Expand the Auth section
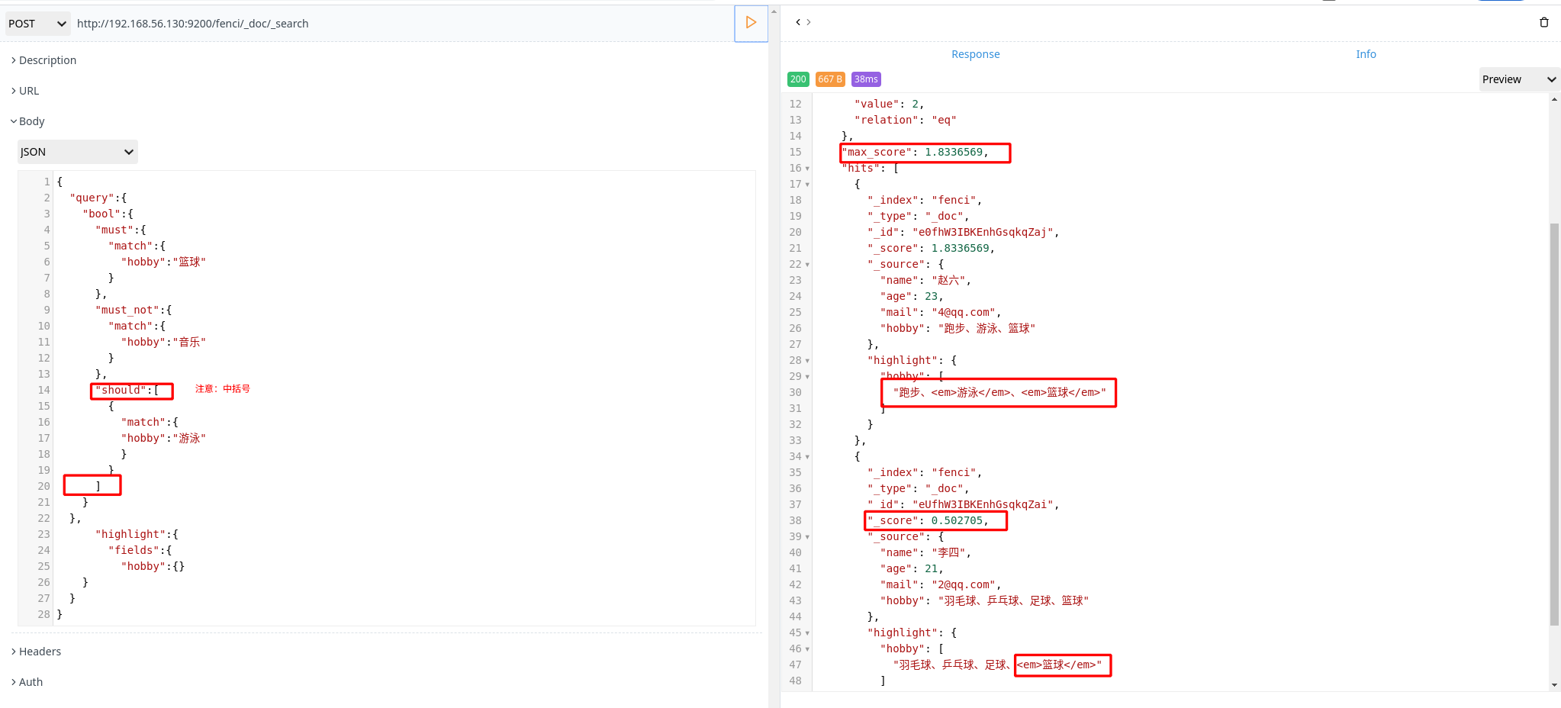Viewport: 1561px width, 708px height. tap(27, 681)
